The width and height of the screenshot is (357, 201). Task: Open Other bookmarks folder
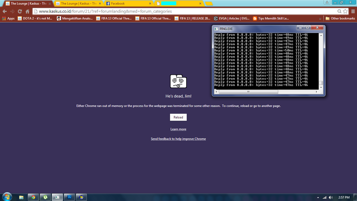340,18
